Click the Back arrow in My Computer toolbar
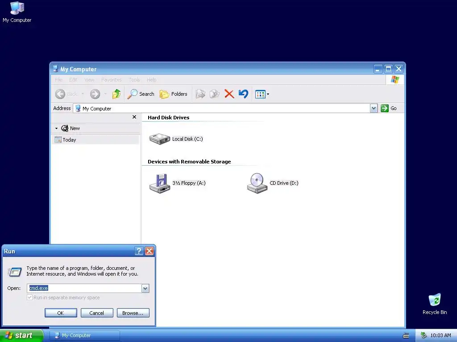Screen dimensions: 457x342 pyautogui.click(x=60, y=94)
